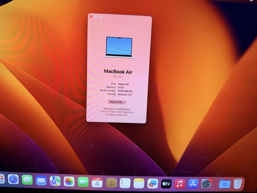Open System Settings with update badge

[x=206, y=184]
